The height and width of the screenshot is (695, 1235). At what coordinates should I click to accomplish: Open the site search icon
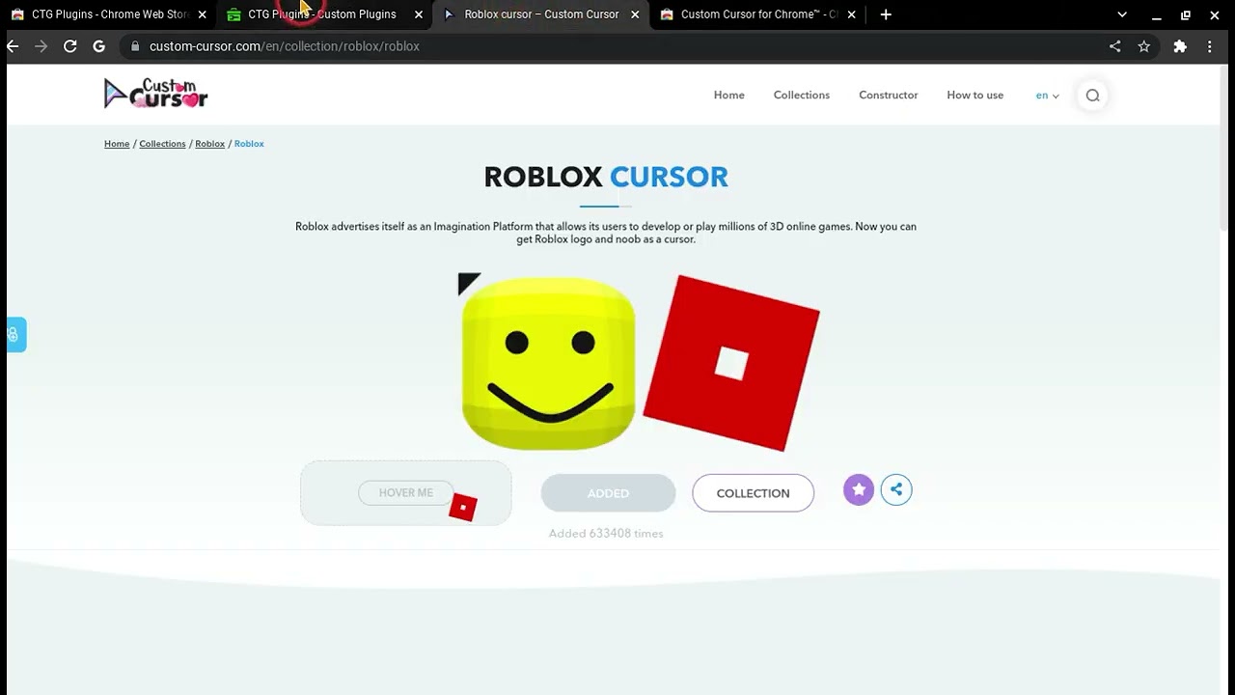tap(1092, 95)
